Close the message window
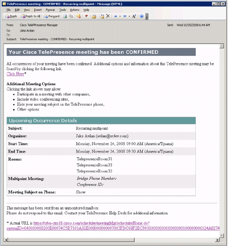The image size is (228, 246). [x=223, y=4]
